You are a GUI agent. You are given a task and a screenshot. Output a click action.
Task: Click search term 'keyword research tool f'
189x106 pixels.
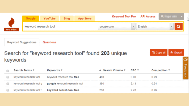28,90
